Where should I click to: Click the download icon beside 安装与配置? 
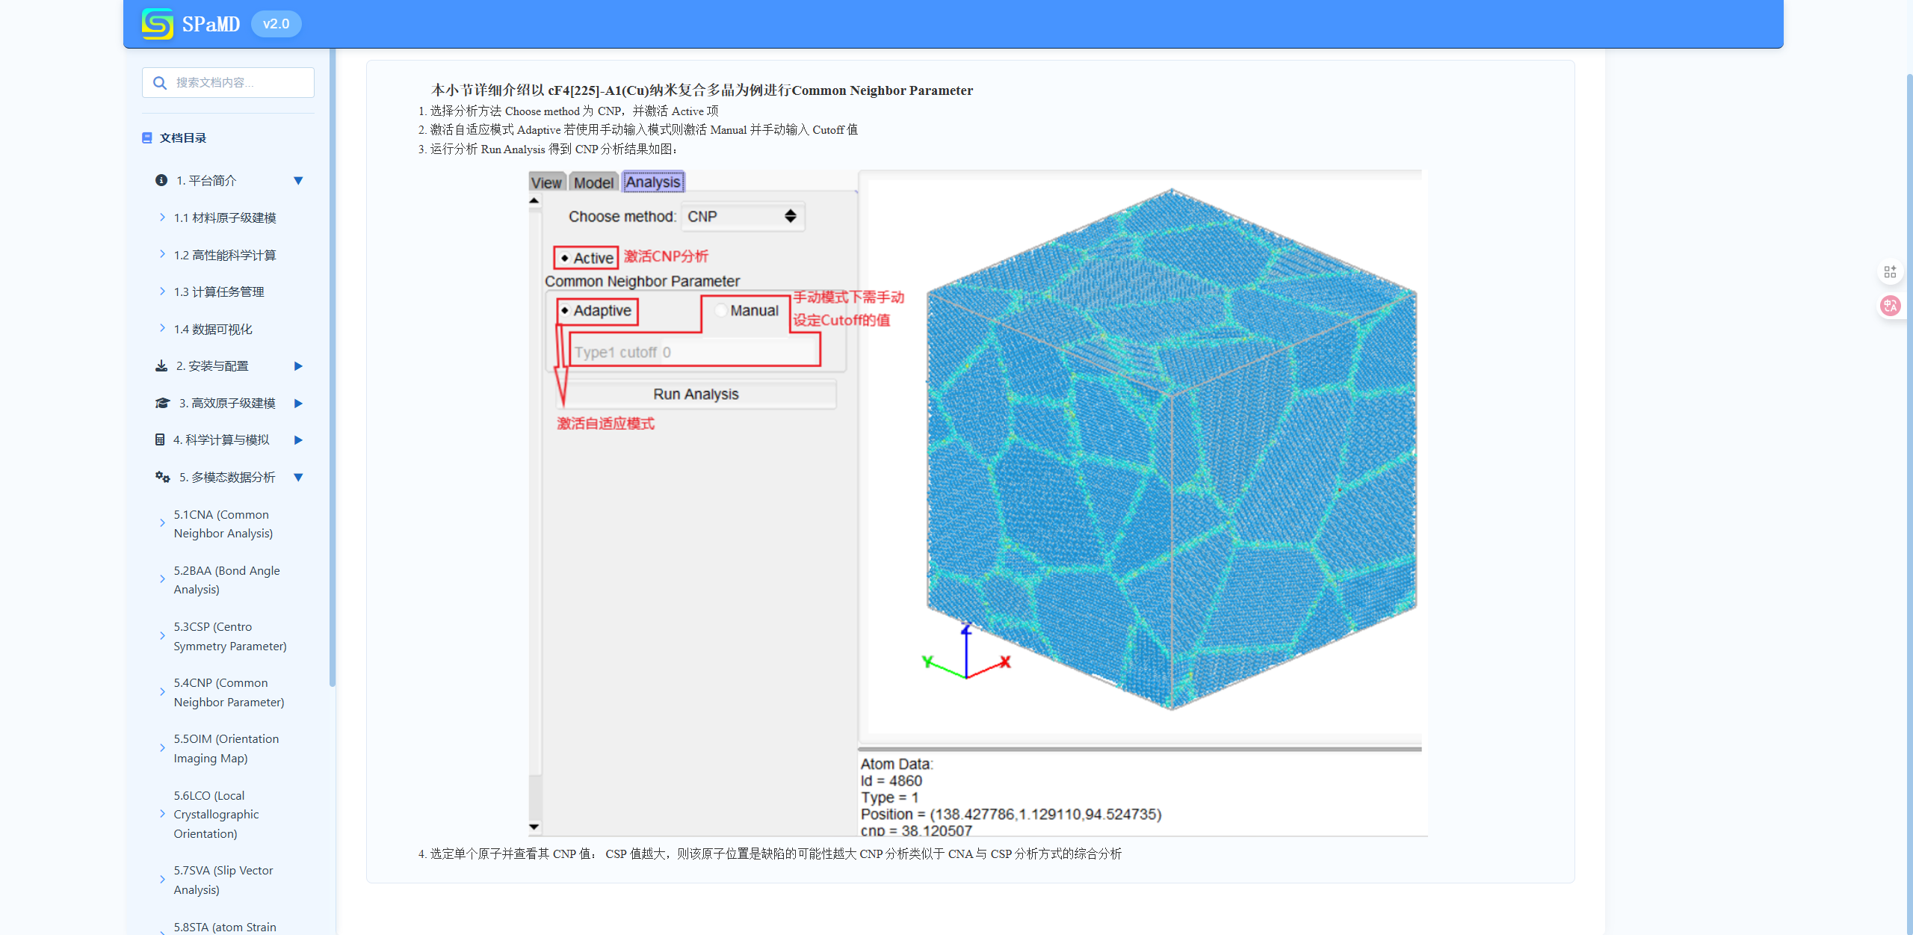(x=161, y=365)
